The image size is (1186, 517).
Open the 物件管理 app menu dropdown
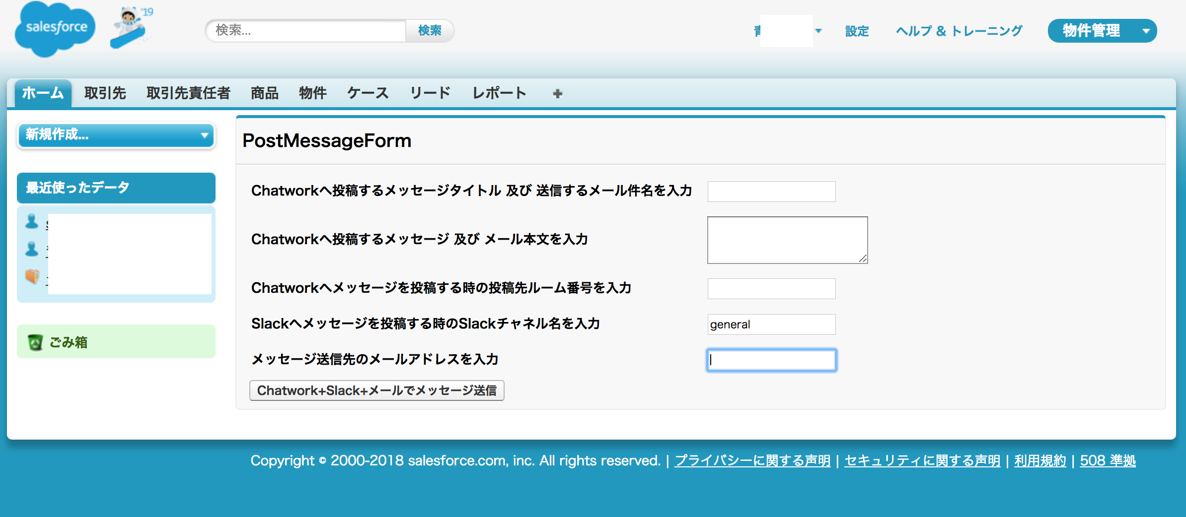point(1102,31)
